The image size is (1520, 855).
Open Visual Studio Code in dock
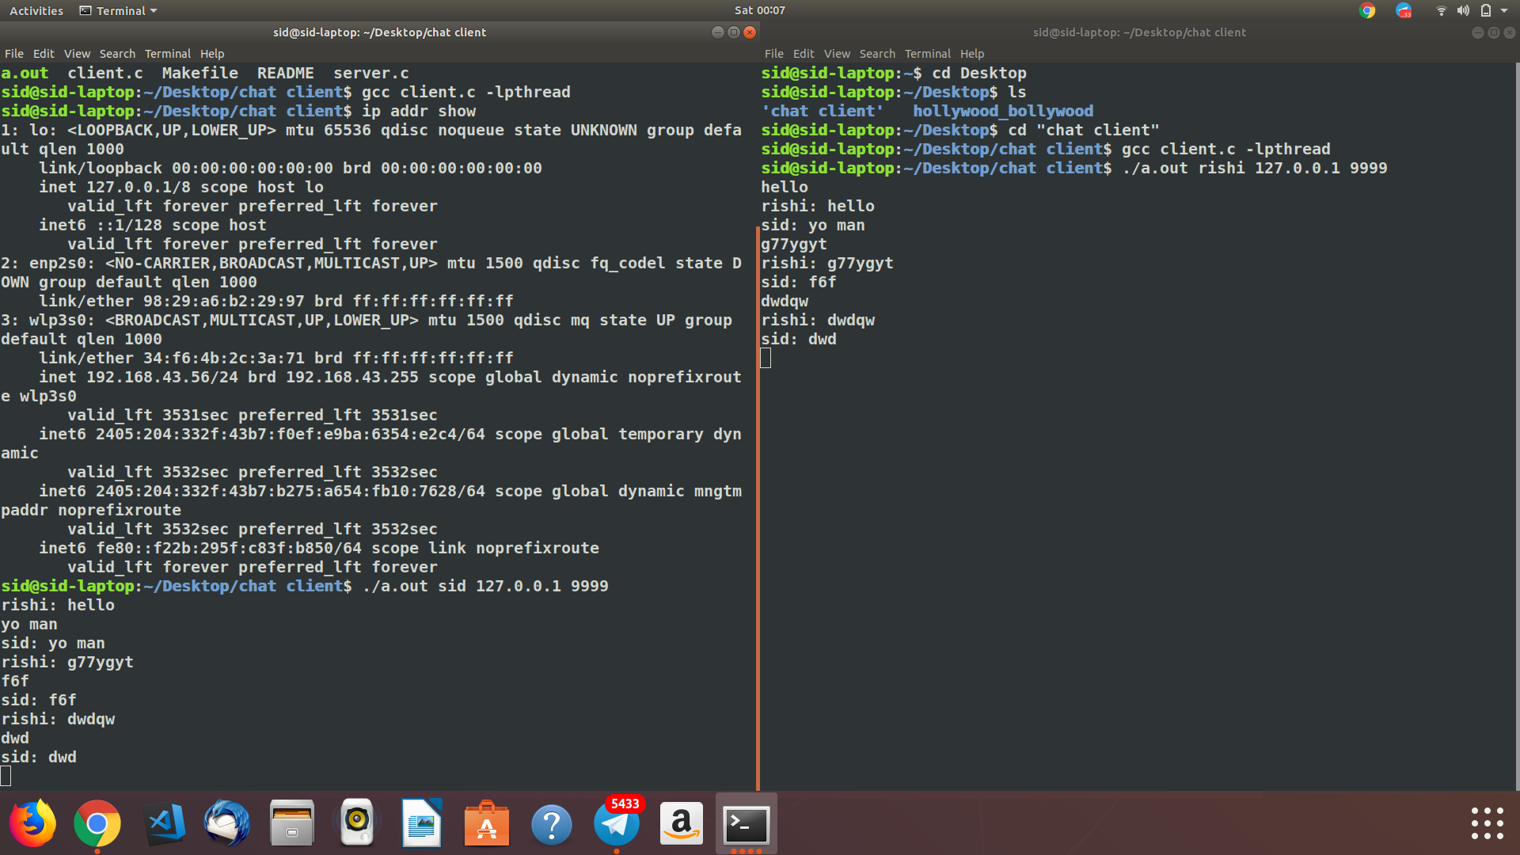[165, 824]
